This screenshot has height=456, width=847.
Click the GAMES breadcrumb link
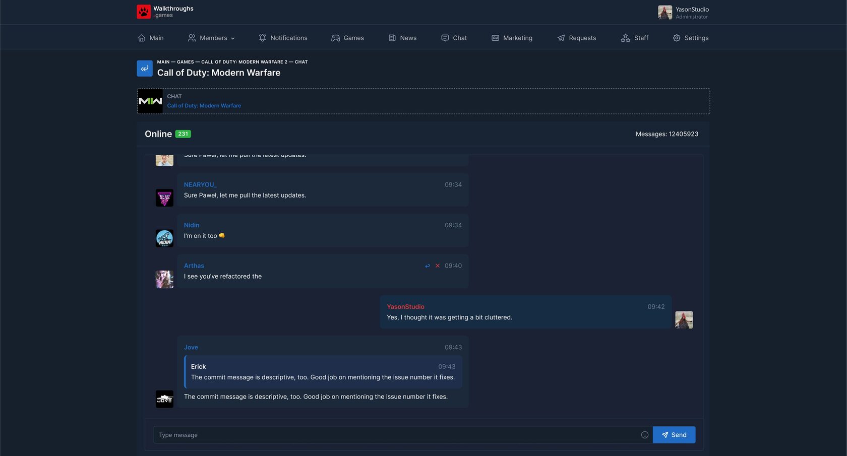(186, 62)
